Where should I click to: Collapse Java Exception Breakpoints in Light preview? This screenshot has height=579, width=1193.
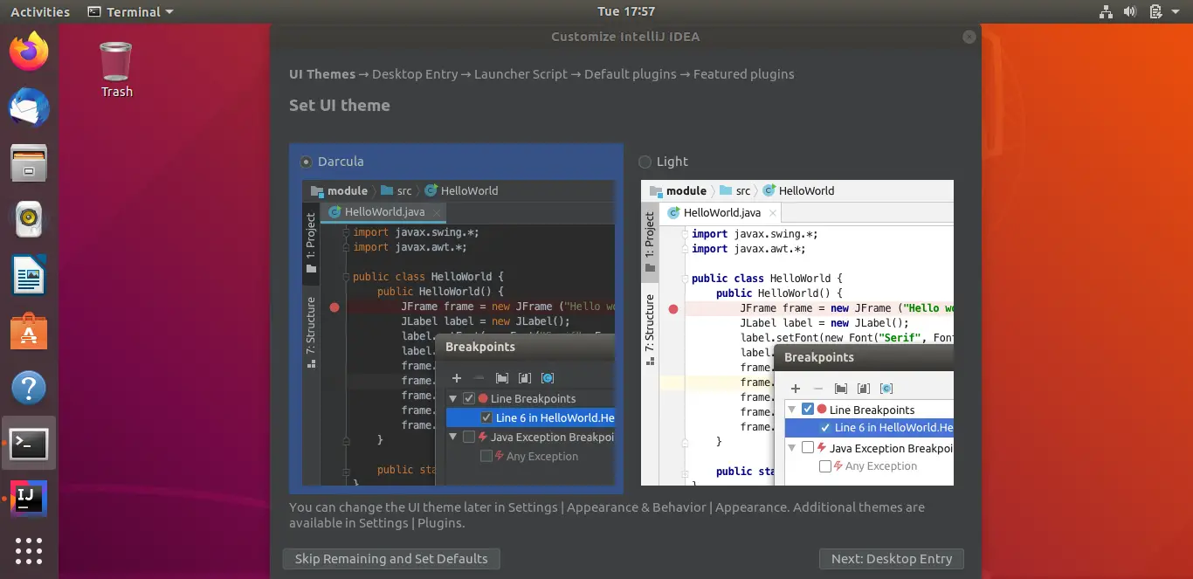(x=792, y=448)
